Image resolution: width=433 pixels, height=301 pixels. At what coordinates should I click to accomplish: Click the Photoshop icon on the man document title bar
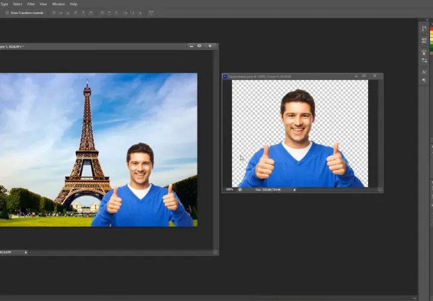[x=225, y=76]
